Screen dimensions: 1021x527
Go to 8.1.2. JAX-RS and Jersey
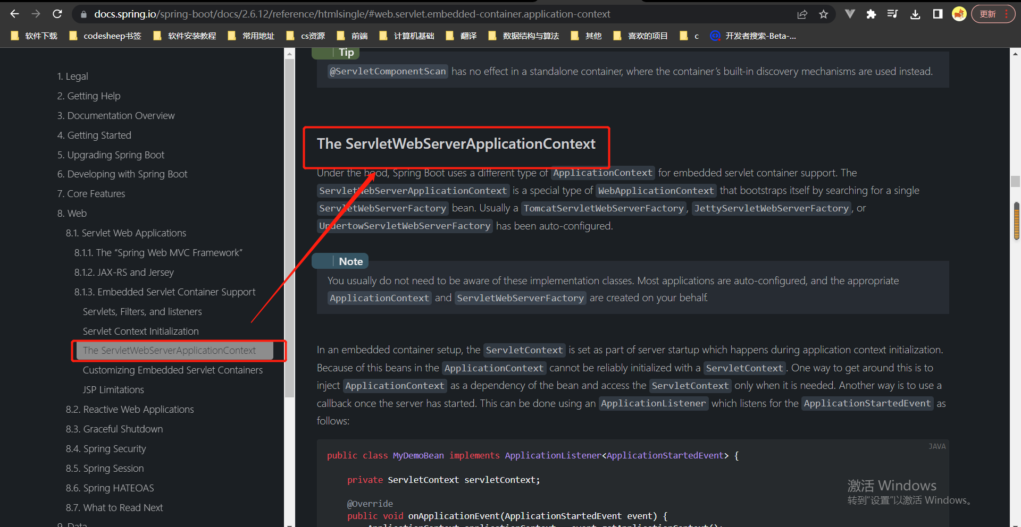point(124,273)
